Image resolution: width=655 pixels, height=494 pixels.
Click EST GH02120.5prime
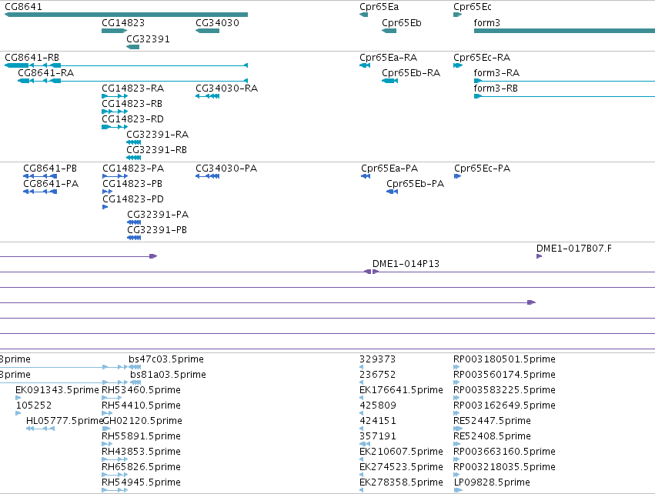point(106,429)
